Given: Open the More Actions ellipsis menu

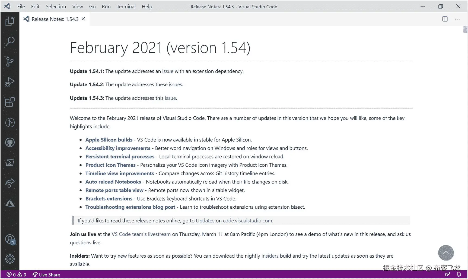Looking at the screenshot, I should click(x=457, y=19).
